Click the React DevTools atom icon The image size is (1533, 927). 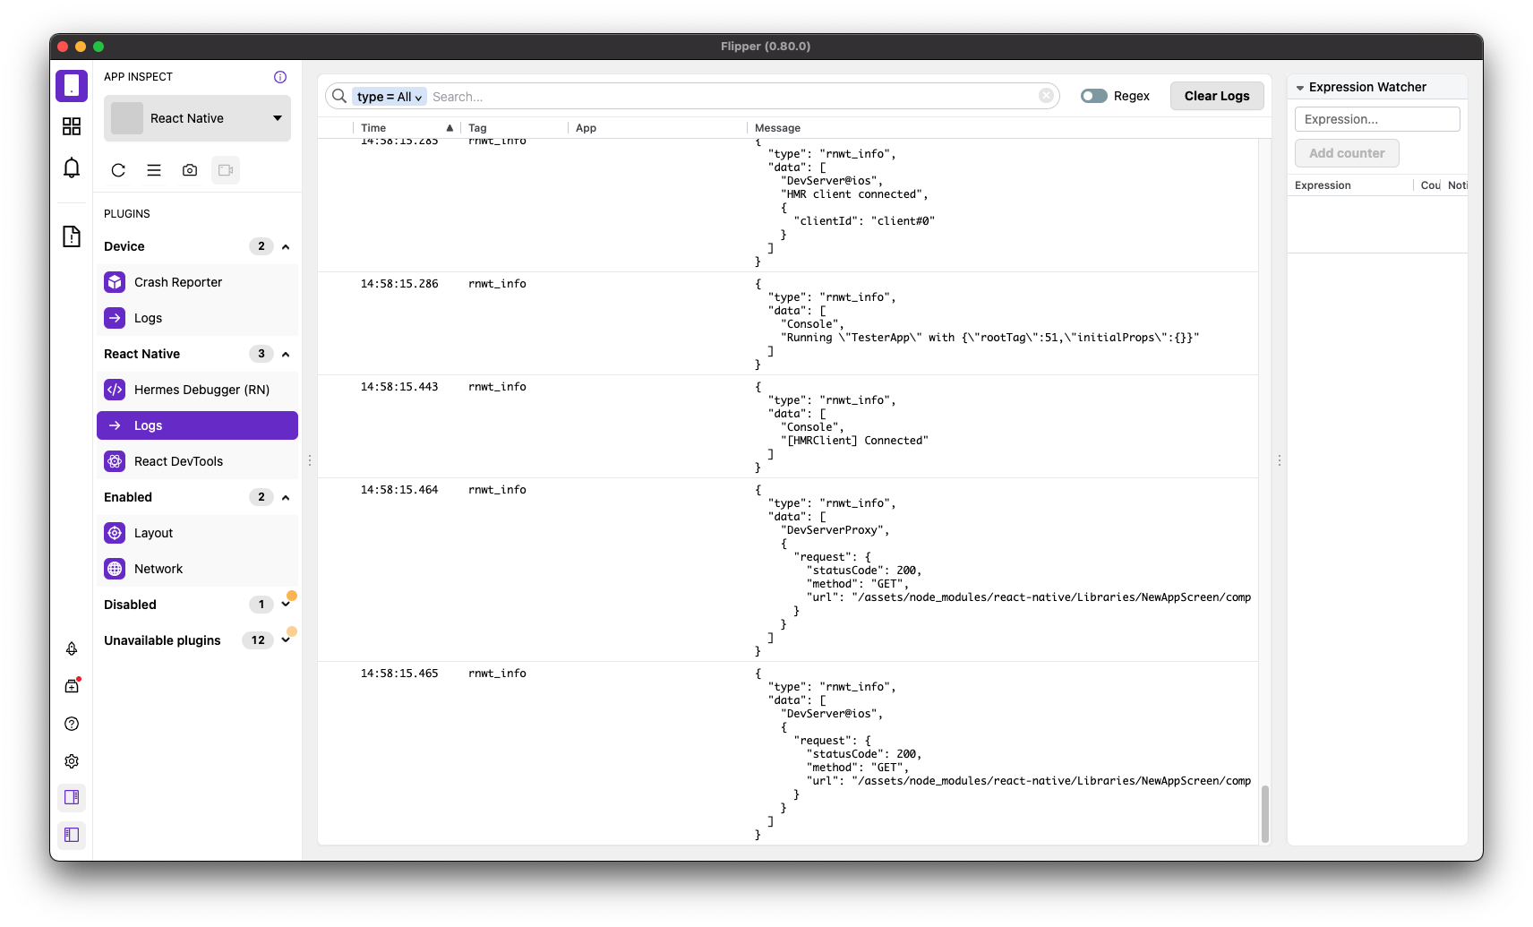click(115, 461)
